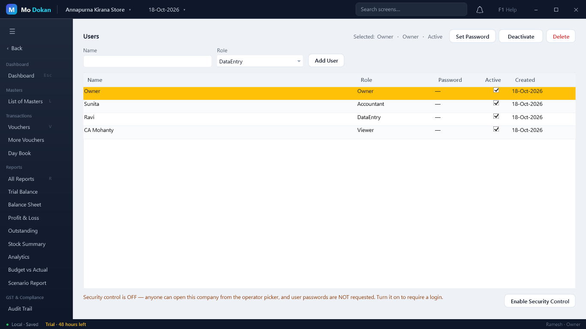Click Ramesh · Owner status bar text

pyautogui.click(x=563, y=324)
